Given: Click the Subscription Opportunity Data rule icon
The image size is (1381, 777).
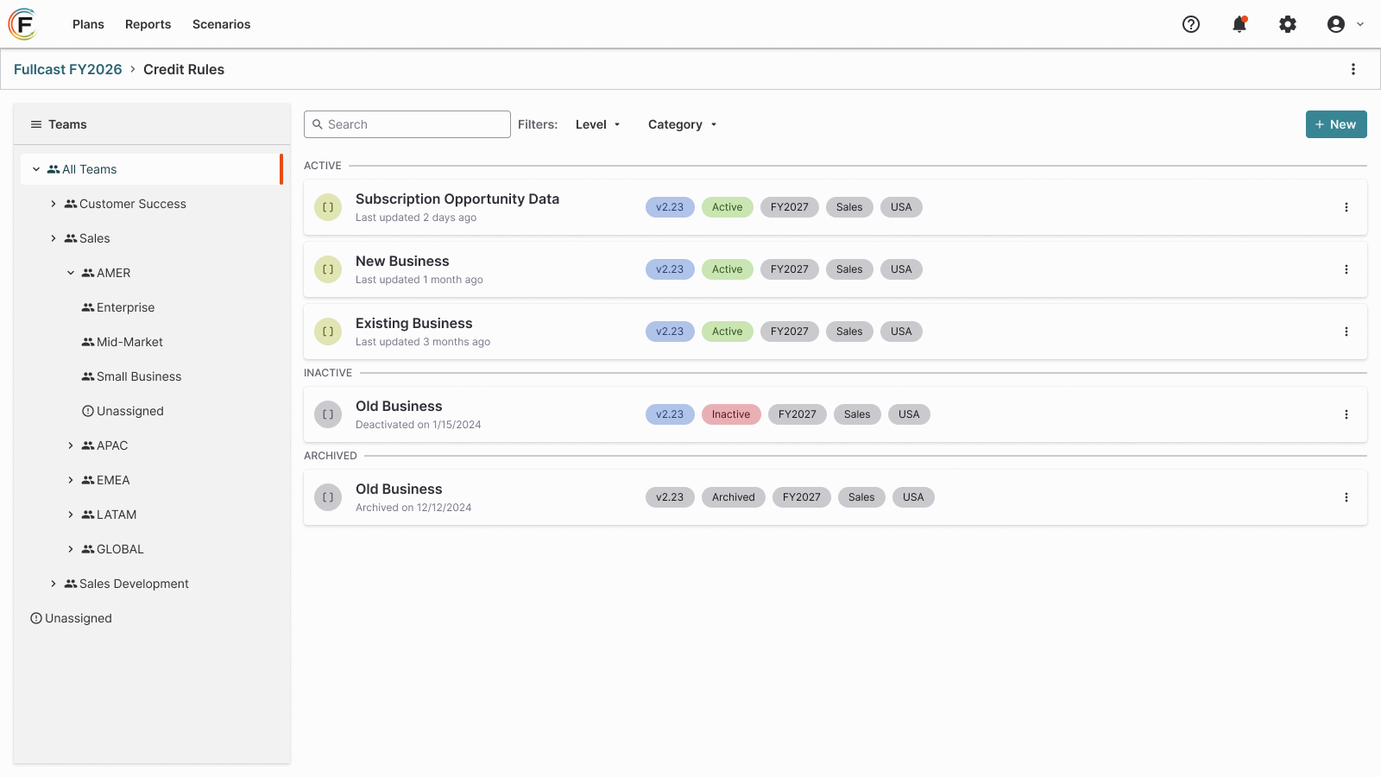Looking at the screenshot, I should click(x=328, y=207).
